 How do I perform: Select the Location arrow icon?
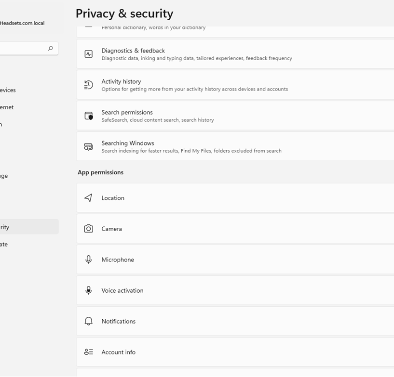89,198
